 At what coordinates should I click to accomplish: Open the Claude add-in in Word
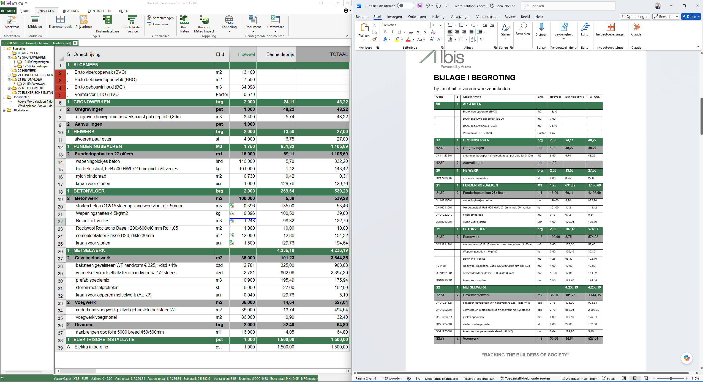(x=636, y=30)
